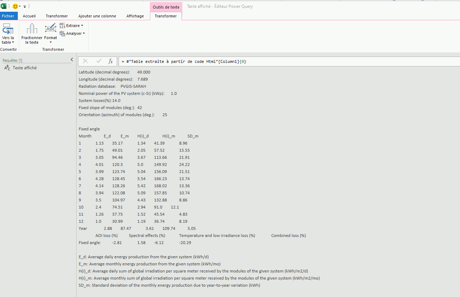460x297 pixels.
Task: Click the fx formula function icon
Action: (x=110, y=61)
